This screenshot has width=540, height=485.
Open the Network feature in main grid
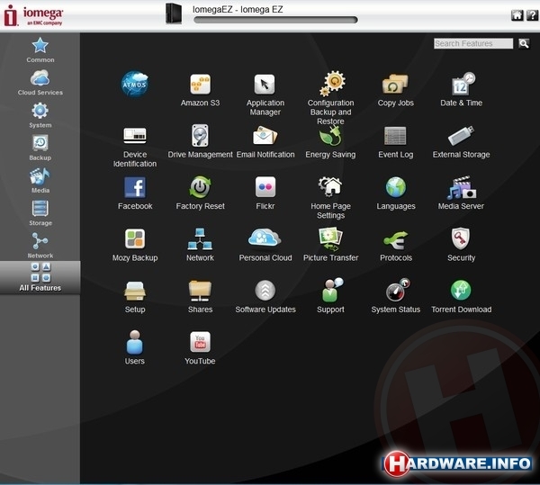click(200, 245)
